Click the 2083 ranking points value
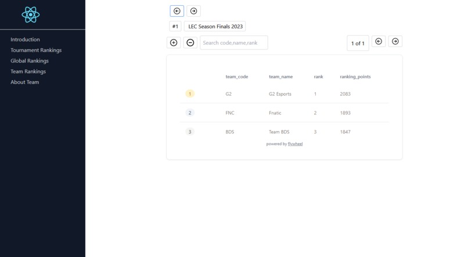This screenshot has width=468, height=257. pos(345,94)
